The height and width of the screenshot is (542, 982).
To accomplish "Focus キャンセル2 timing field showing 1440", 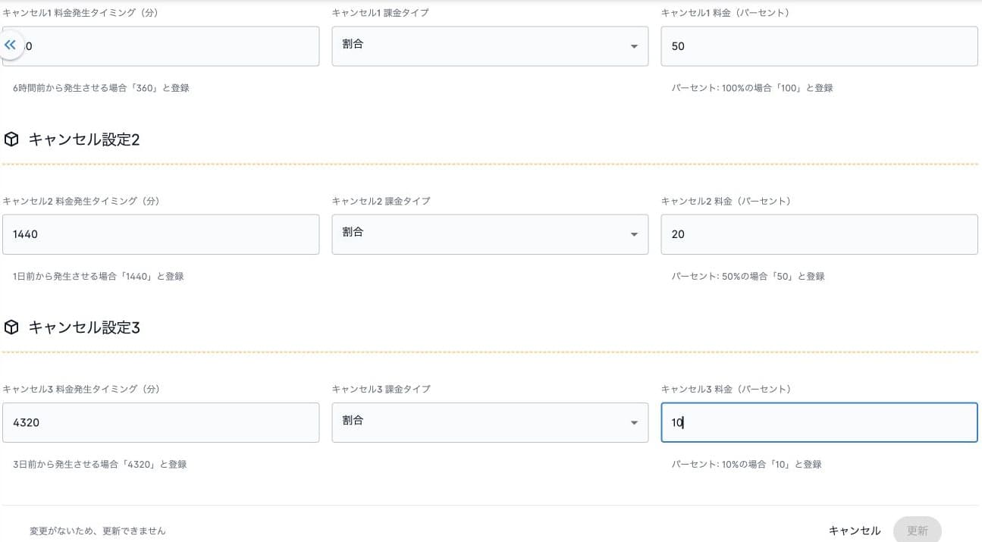I will [161, 234].
